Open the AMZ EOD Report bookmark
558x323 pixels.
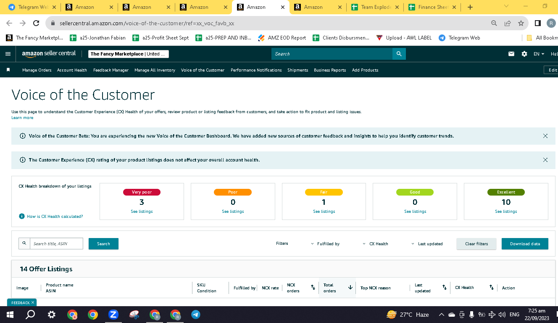(x=282, y=38)
